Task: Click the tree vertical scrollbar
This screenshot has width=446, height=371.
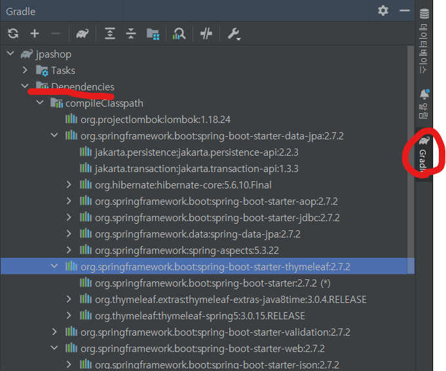Action: (411, 160)
